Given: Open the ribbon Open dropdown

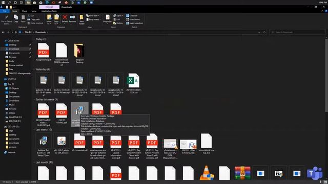Looking at the screenshot, I should tap(118, 16).
